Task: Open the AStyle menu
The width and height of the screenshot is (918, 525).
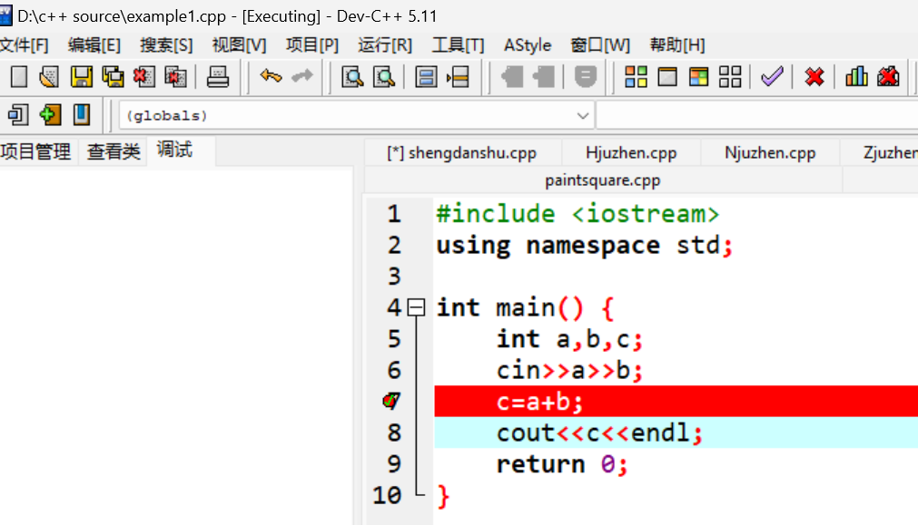Action: [528, 45]
